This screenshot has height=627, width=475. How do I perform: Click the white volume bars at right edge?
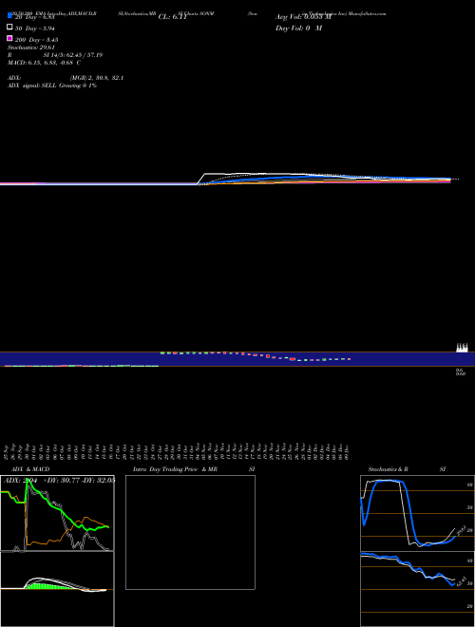click(462, 348)
